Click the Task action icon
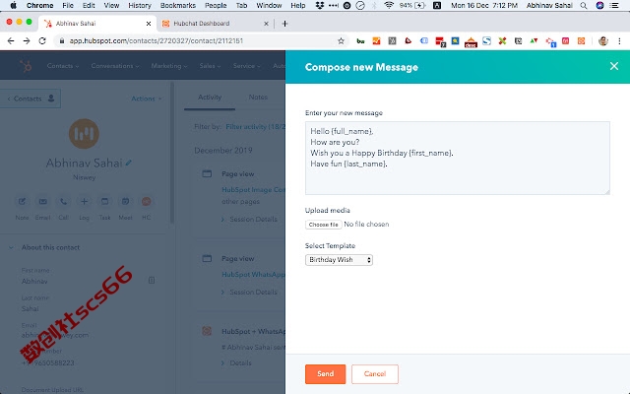630x394 pixels. coord(104,201)
